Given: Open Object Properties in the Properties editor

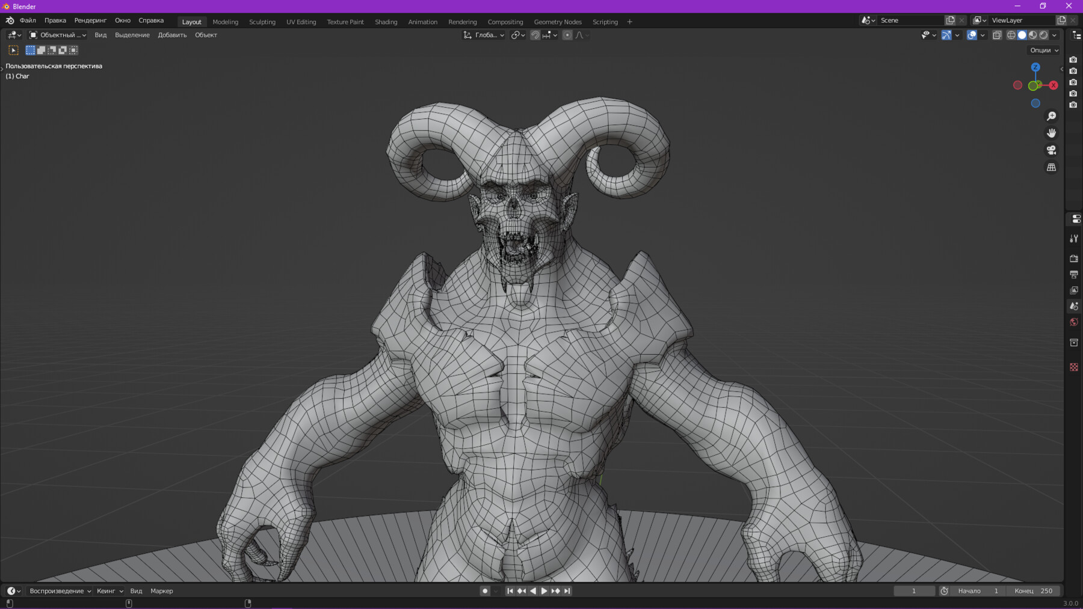Looking at the screenshot, I should [x=1074, y=343].
